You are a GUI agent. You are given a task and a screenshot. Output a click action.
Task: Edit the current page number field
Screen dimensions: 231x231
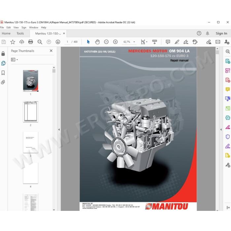[67, 42]
